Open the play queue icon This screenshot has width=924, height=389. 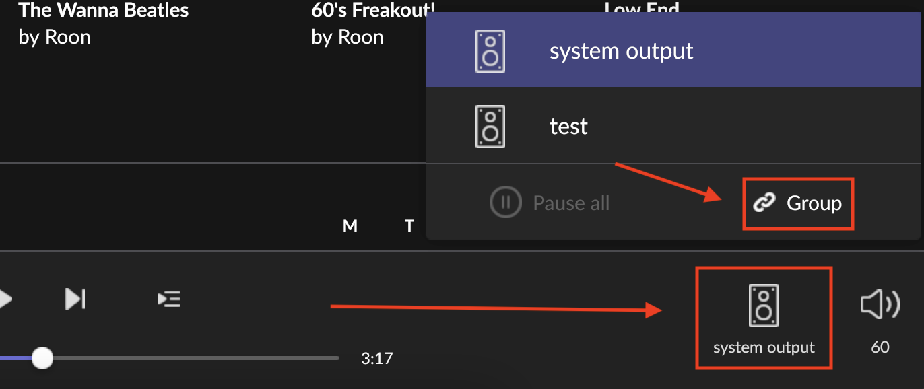coord(168,298)
